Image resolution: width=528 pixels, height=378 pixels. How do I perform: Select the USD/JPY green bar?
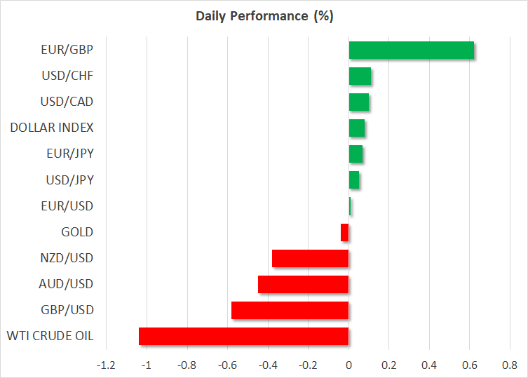pos(354,180)
